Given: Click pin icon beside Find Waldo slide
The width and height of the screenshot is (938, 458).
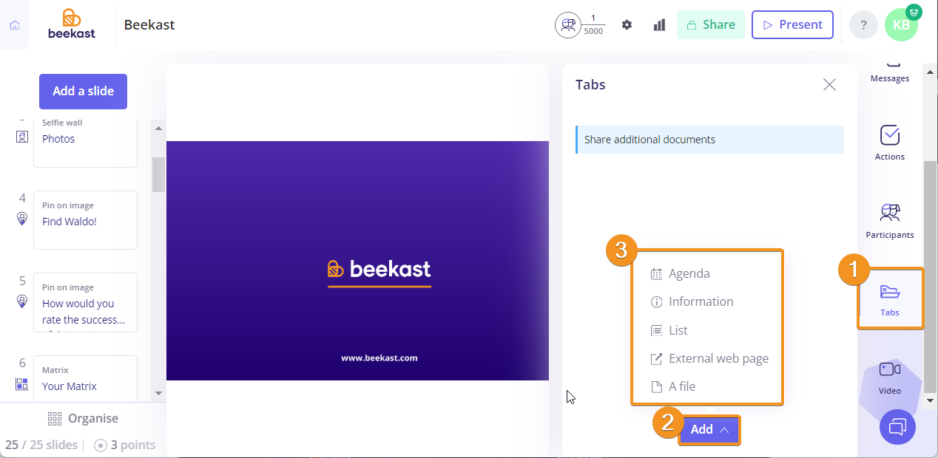Looking at the screenshot, I should [22, 219].
